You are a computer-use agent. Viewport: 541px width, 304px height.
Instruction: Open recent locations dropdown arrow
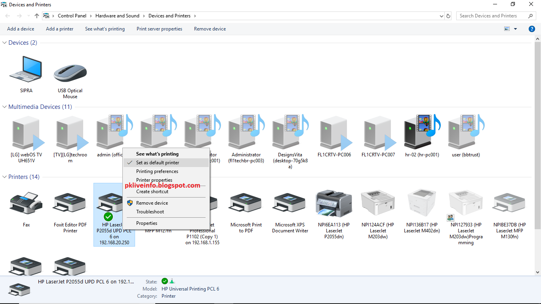pos(29,16)
